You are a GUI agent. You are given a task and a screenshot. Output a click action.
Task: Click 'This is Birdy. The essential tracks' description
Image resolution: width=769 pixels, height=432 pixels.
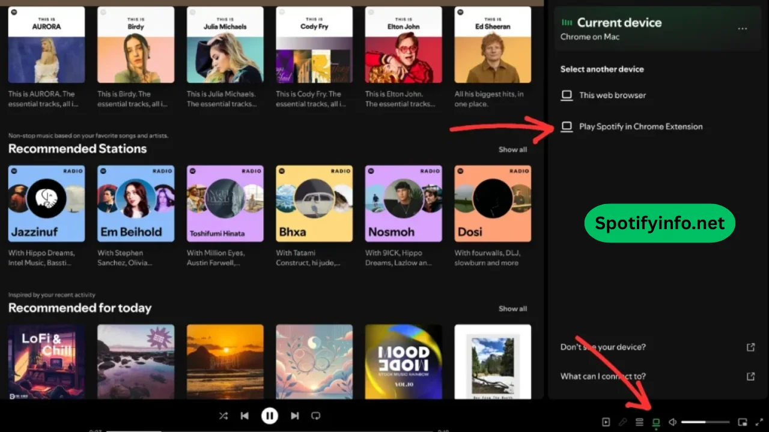point(132,99)
